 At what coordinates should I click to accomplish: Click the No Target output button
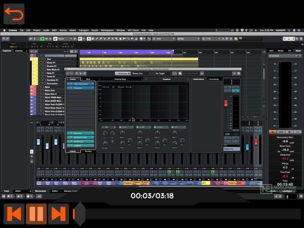(x=163, y=73)
